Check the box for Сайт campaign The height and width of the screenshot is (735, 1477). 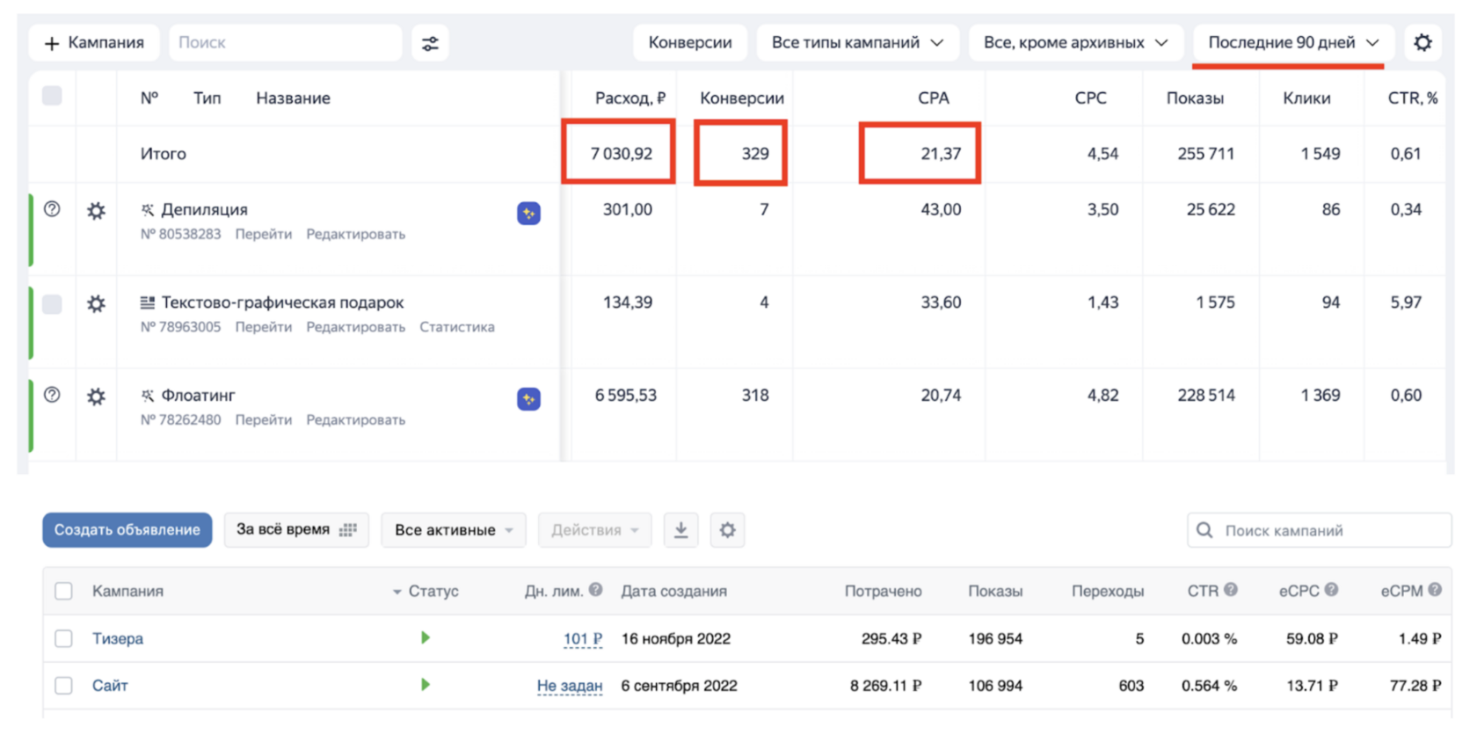63,686
